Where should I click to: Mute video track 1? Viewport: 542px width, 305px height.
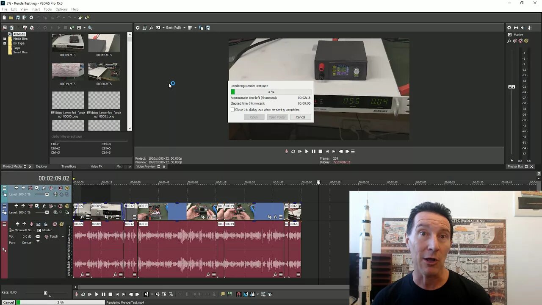[x=60, y=188]
